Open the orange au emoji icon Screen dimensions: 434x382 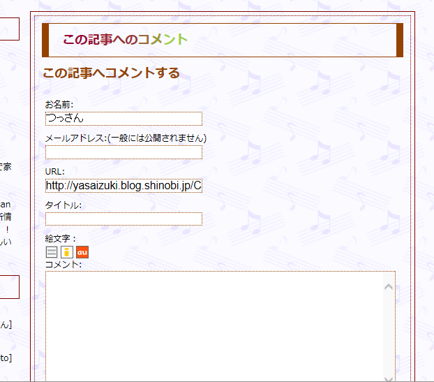point(82,252)
